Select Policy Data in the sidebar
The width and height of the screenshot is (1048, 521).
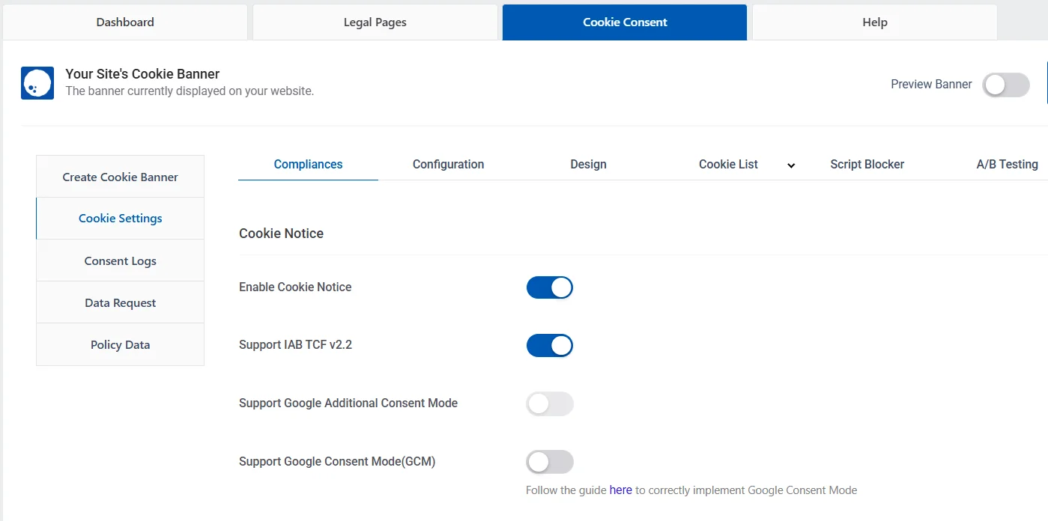pyautogui.click(x=120, y=344)
